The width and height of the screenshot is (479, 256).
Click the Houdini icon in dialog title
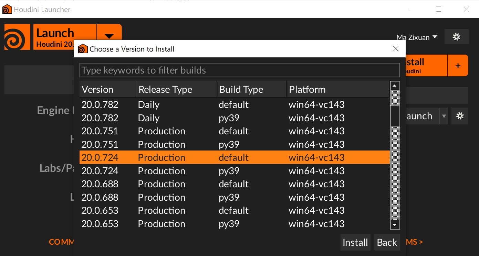[83, 49]
